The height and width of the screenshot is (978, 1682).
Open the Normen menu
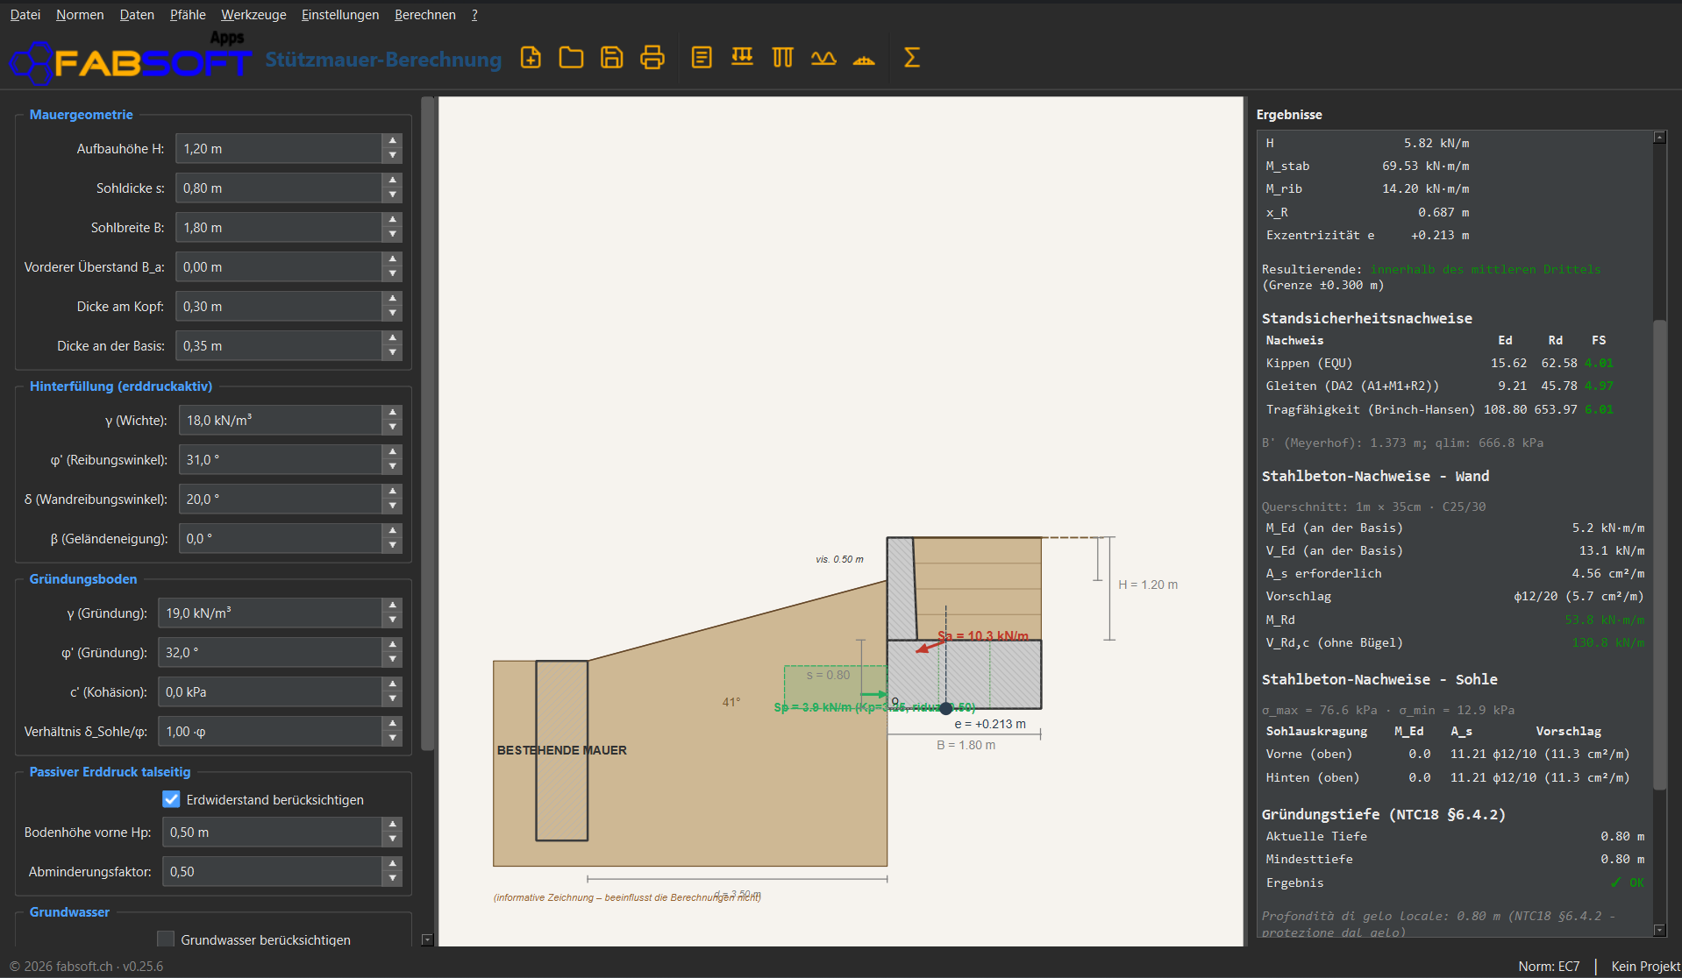tap(80, 15)
